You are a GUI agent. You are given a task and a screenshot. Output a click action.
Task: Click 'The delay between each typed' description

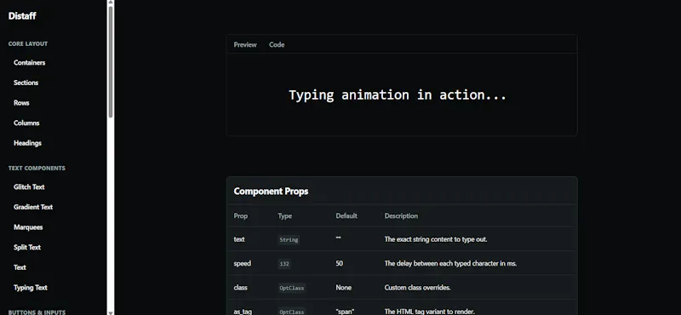pyautogui.click(x=450, y=263)
